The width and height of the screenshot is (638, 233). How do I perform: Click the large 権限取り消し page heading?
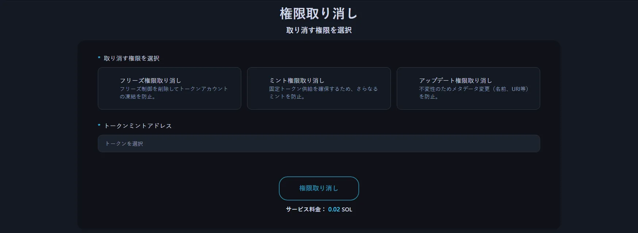[319, 14]
